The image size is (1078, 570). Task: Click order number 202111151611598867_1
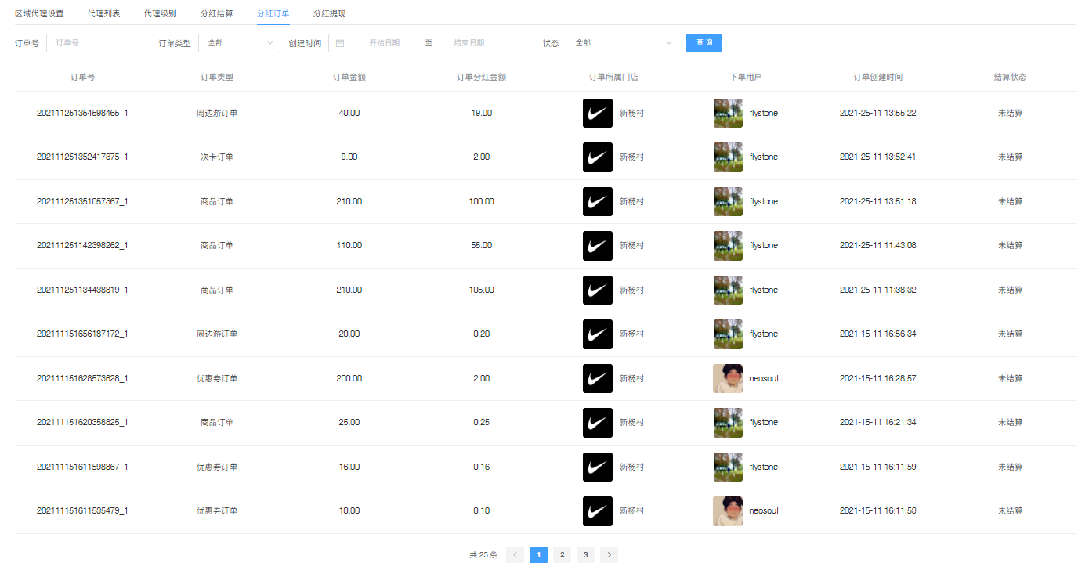(82, 467)
